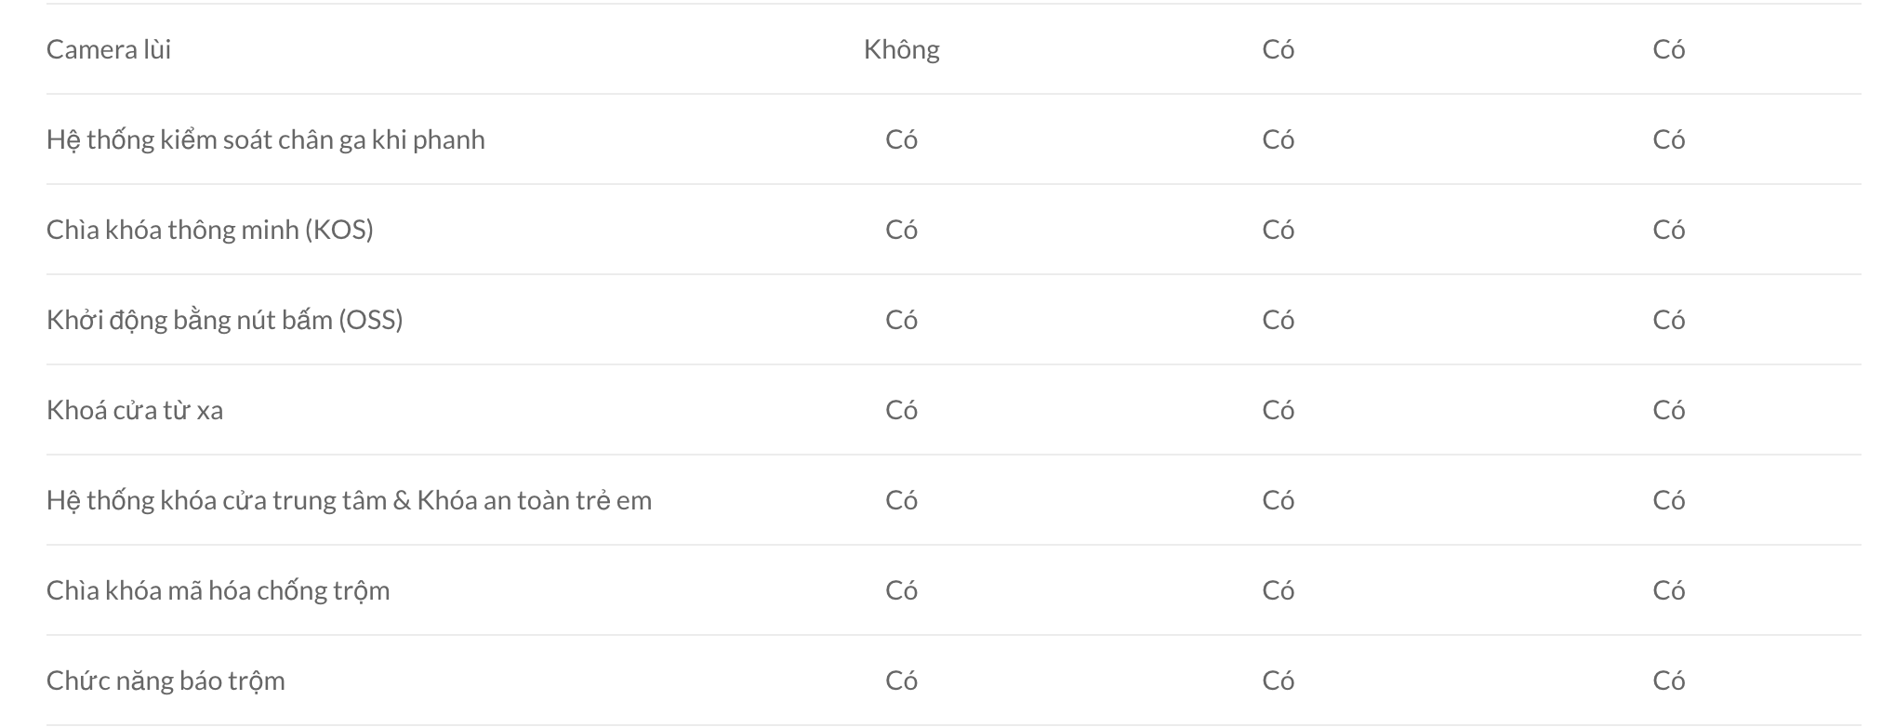
Task: Click 'Hệ thống kiểm soát chân ga khi phanh' label
Action: tap(266, 139)
